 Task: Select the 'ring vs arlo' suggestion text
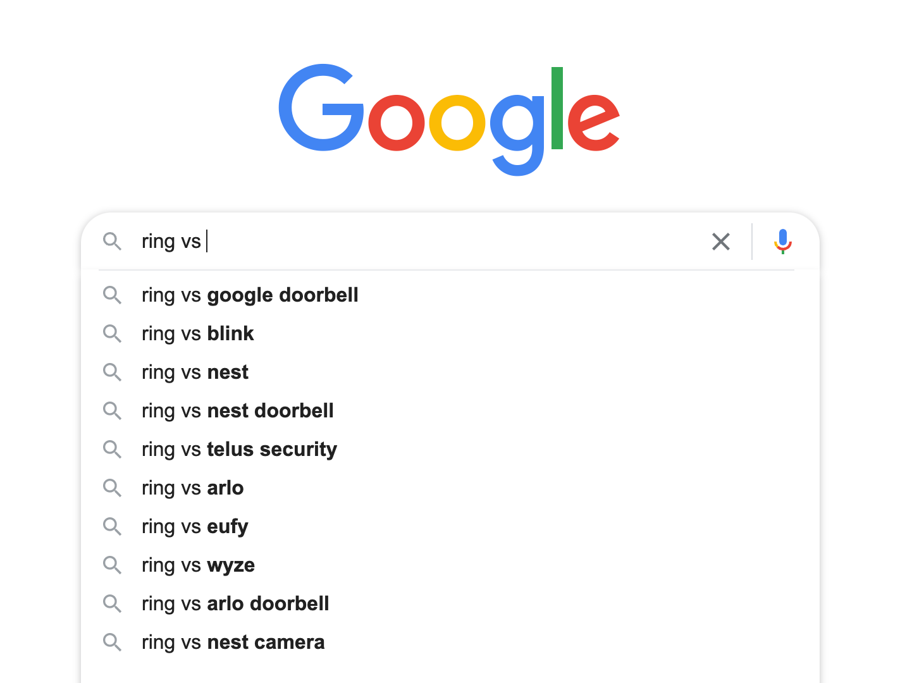point(192,488)
